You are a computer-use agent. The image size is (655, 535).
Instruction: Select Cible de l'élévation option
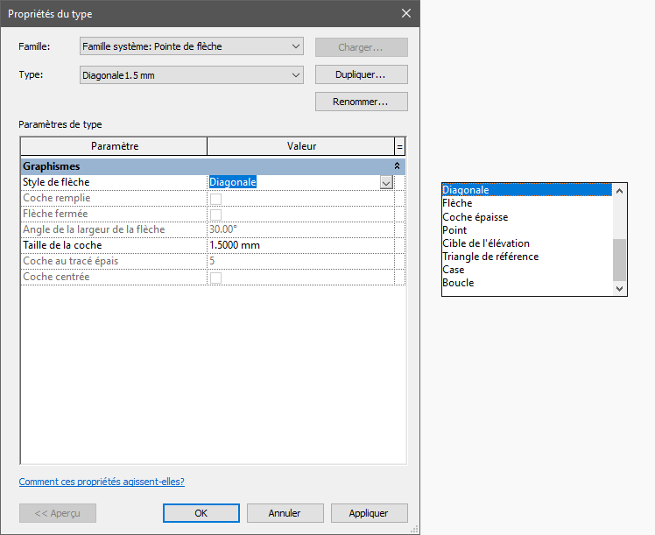tap(485, 243)
